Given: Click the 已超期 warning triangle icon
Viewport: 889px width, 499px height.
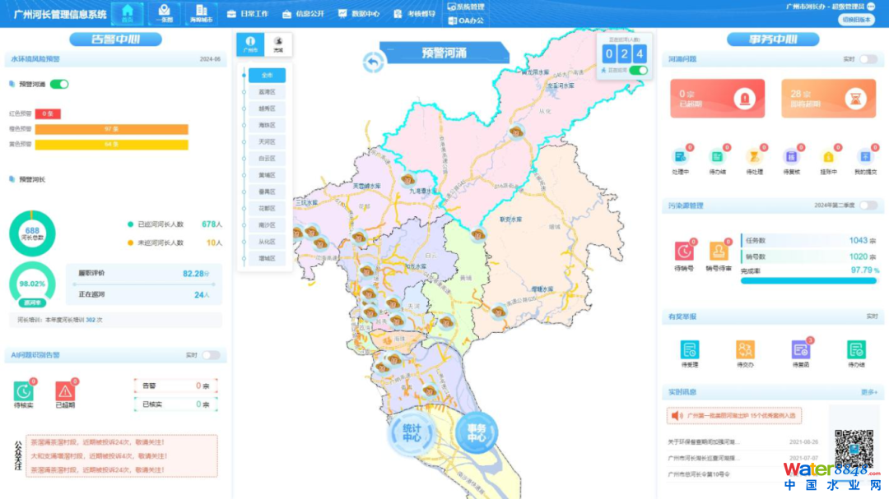Looking at the screenshot, I should tap(65, 392).
